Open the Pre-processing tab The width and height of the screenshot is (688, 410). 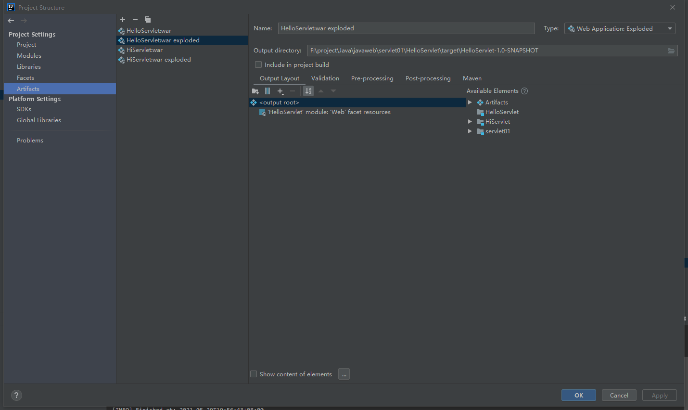pyautogui.click(x=372, y=78)
